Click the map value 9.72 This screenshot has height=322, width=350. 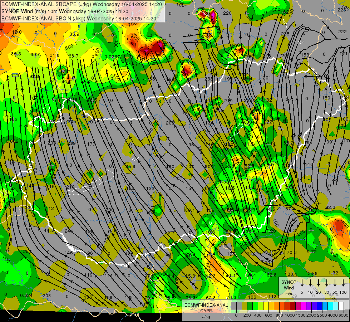click(x=311, y=252)
